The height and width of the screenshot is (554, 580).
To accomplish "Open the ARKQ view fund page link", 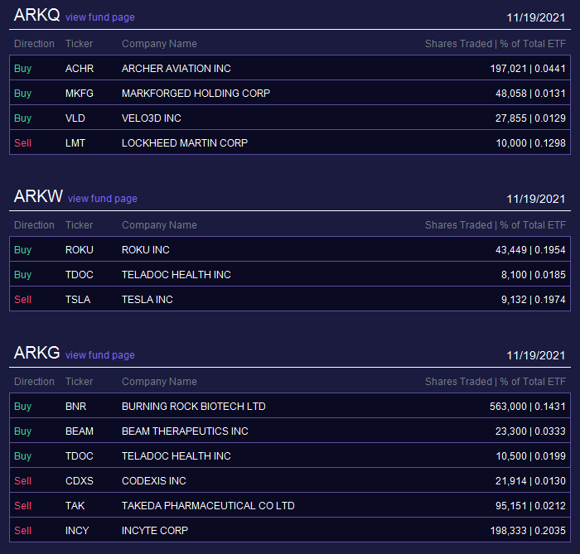I will 100,17.
